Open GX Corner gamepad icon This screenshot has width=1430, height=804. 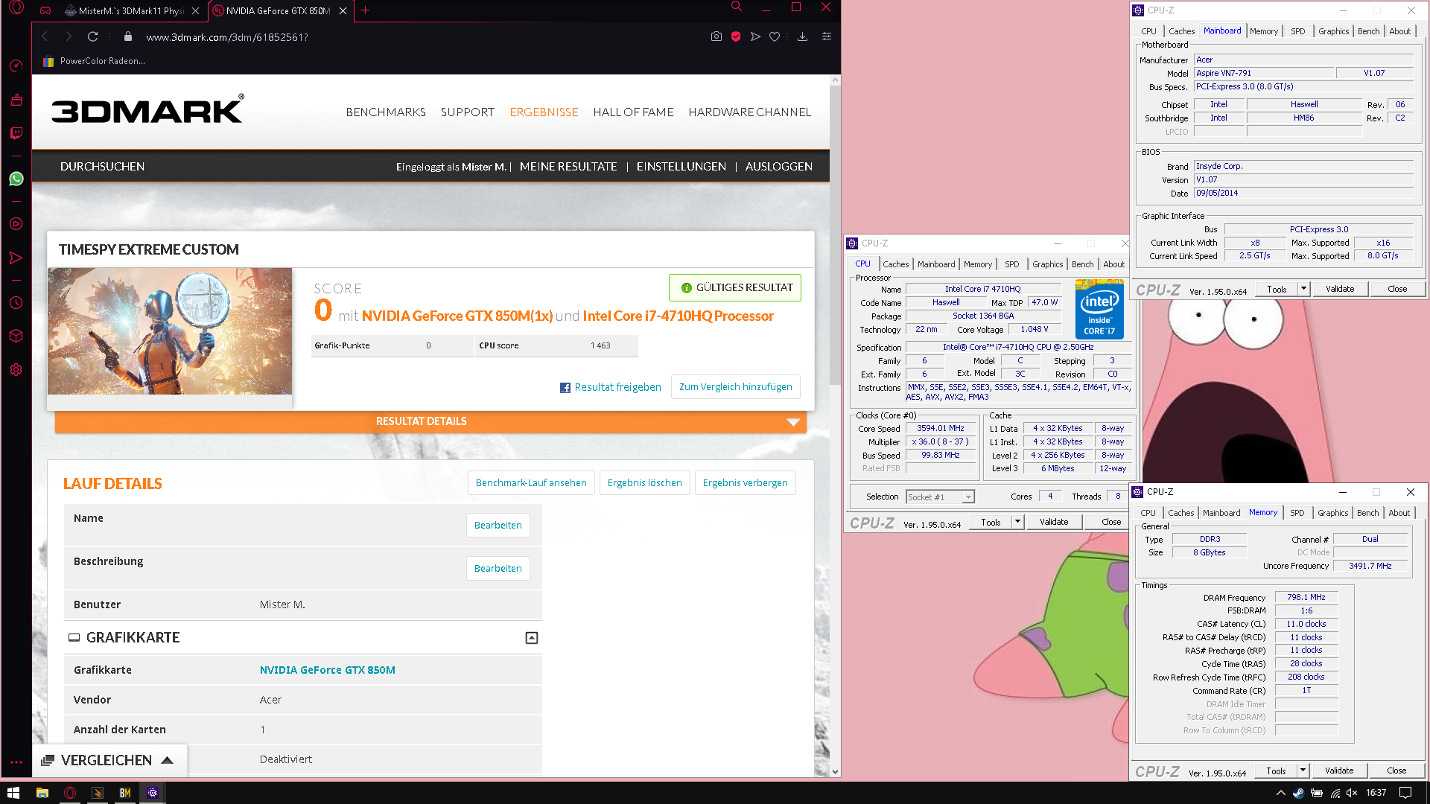coord(45,10)
